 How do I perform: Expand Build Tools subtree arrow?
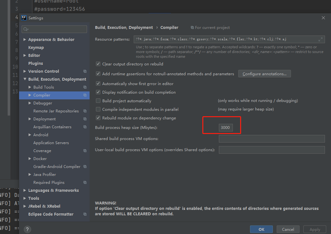(x=30, y=87)
